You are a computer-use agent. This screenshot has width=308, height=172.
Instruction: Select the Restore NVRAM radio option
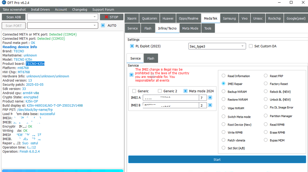click(x=223, y=99)
